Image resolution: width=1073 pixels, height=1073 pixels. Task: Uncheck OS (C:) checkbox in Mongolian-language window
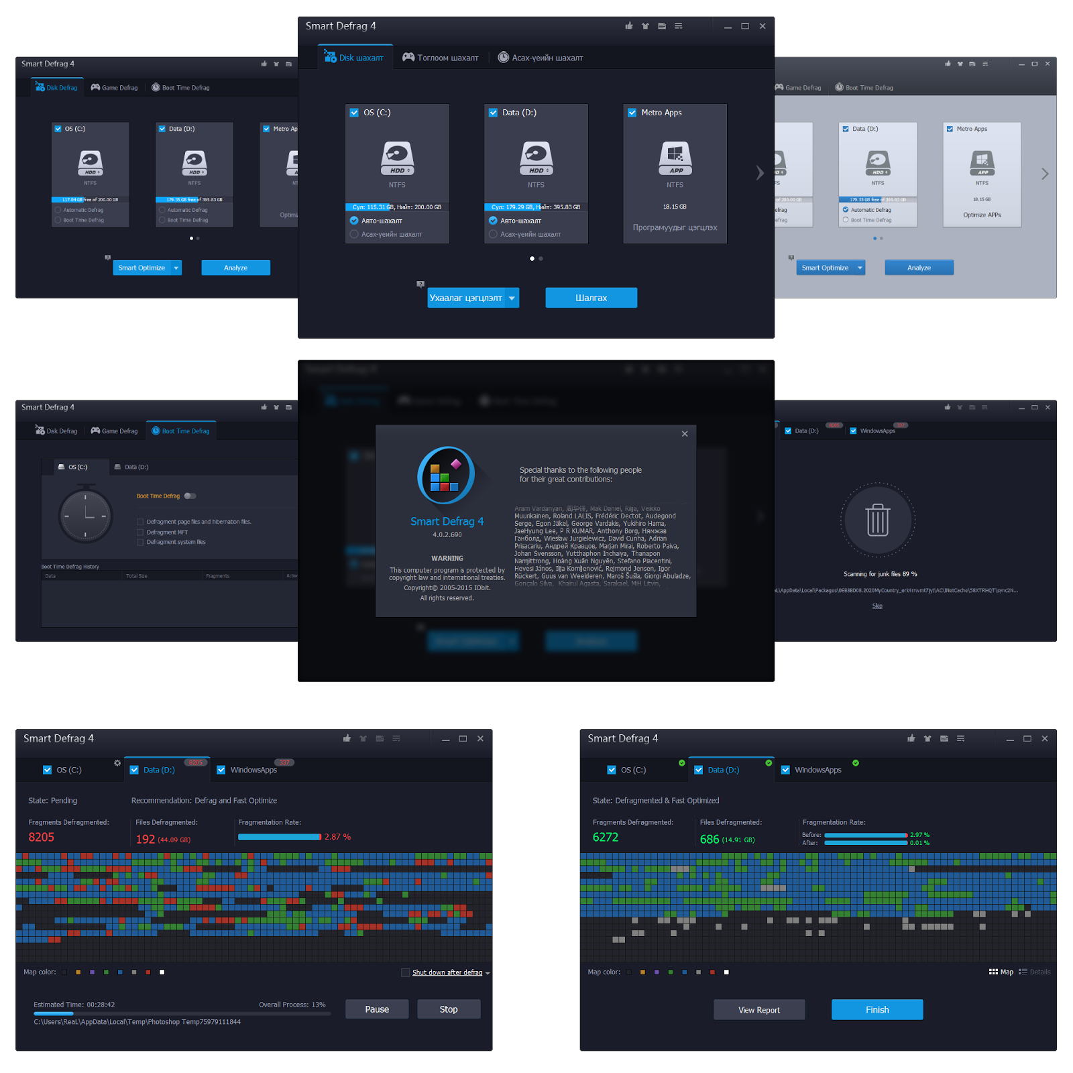[x=354, y=113]
